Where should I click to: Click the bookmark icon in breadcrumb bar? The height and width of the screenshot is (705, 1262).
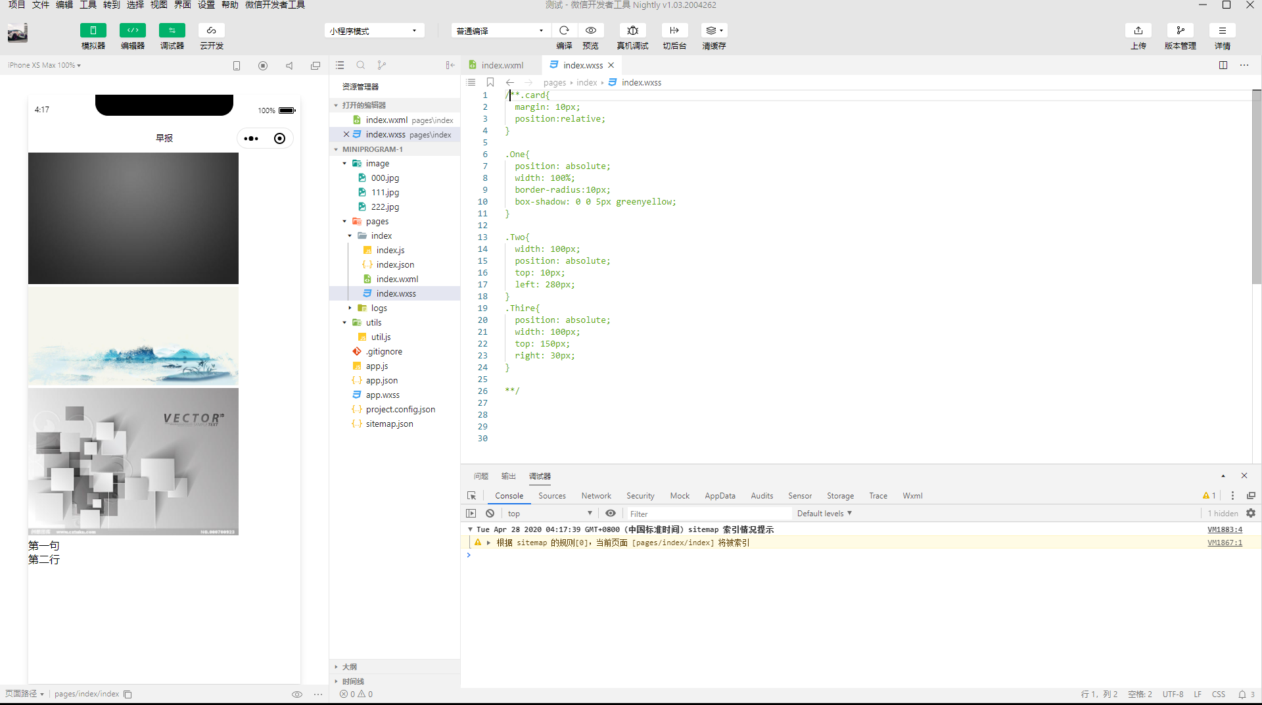pos(490,82)
